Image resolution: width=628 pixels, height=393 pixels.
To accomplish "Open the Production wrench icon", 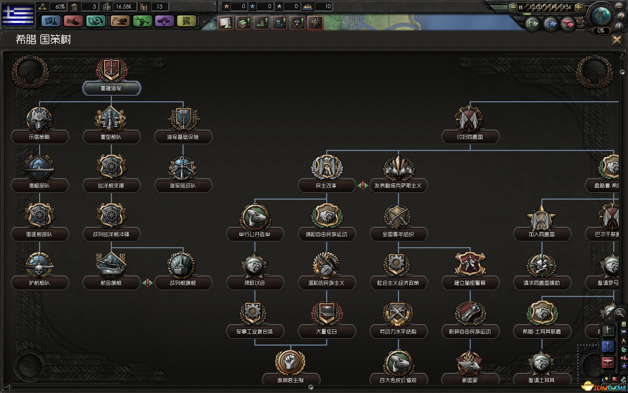I will click(142, 21).
